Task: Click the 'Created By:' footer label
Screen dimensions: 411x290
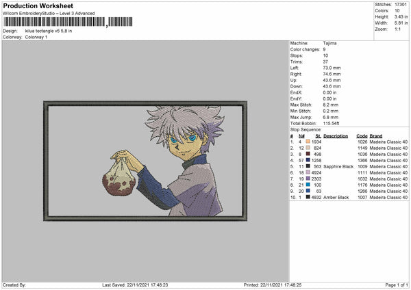Action: click(x=14, y=285)
